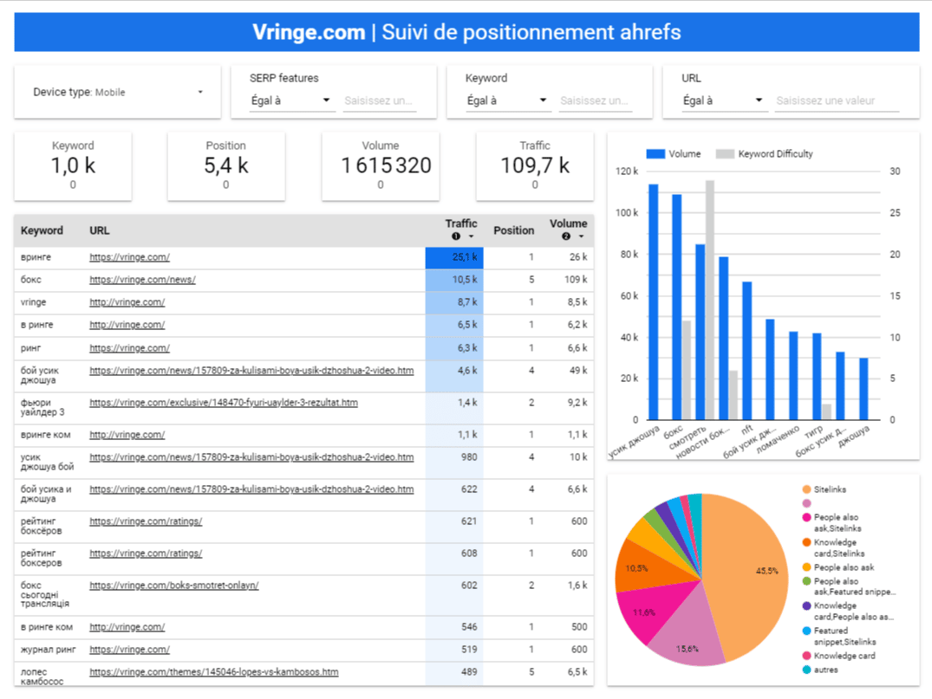Open SERP features Égal à operator dropdown
The width and height of the screenshot is (932, 699).
coord(290,101)
